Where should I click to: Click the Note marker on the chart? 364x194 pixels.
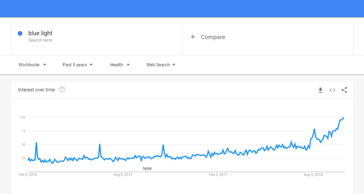point(147,168)
